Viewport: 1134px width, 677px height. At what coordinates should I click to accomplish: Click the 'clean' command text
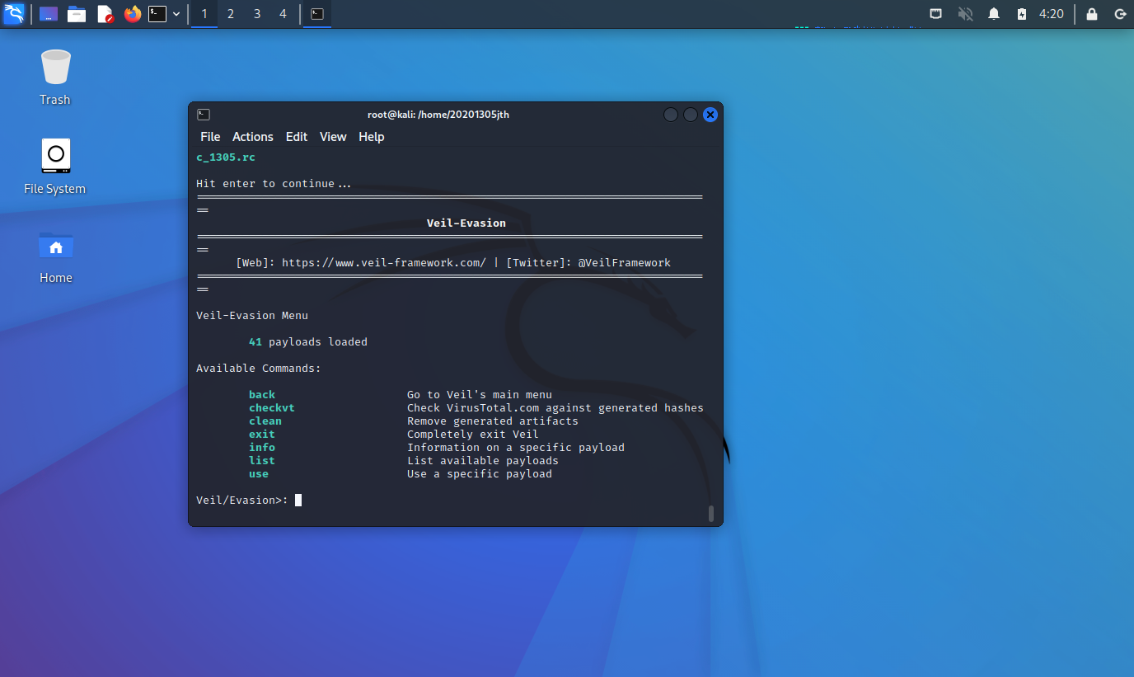point(265,421)
